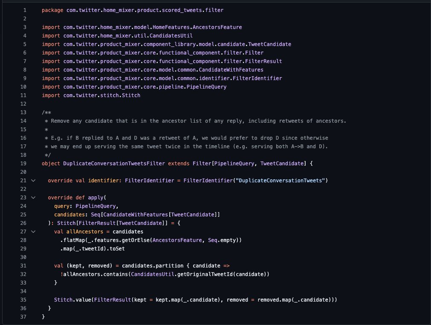
Task: Click line number 31
Action: 23,266
